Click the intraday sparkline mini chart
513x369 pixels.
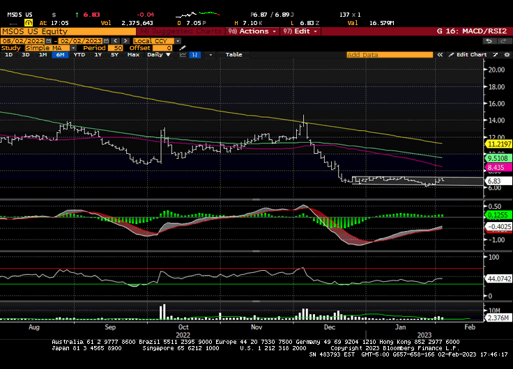[198, 15]
